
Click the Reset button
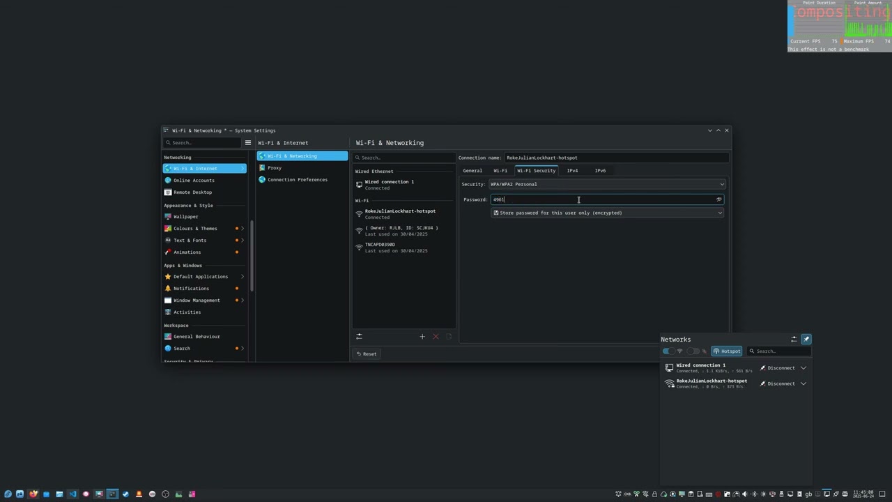coord(367,354)
